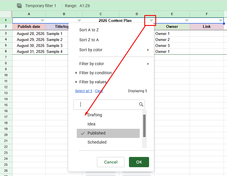Open the filter icon in column A
This screenshot has height=176, width=227.
(43, 21)
